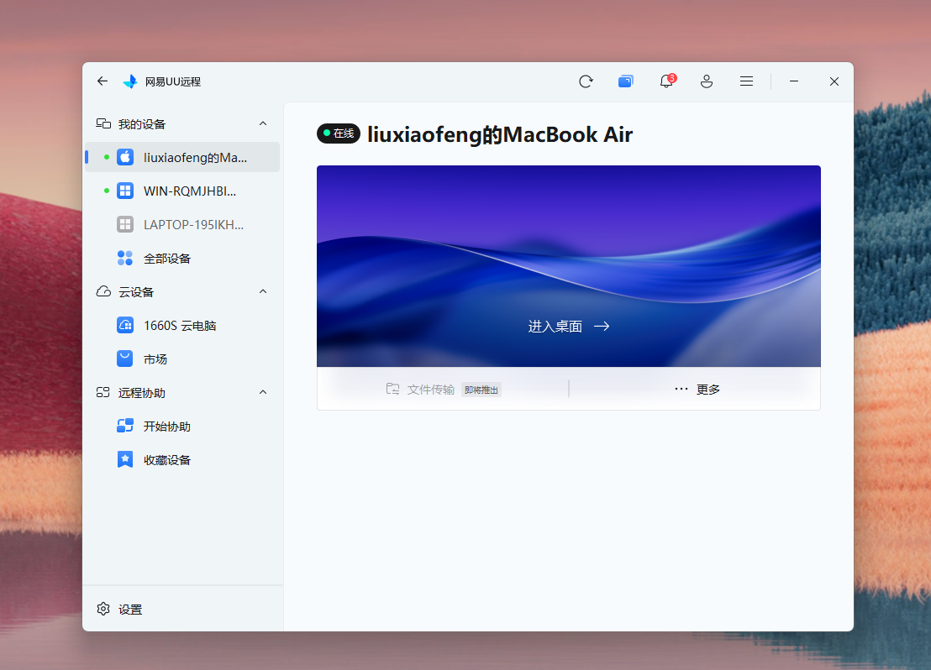Click the 在线 status badge
This screenshot has width=931, height=670.
click(339, 133)
